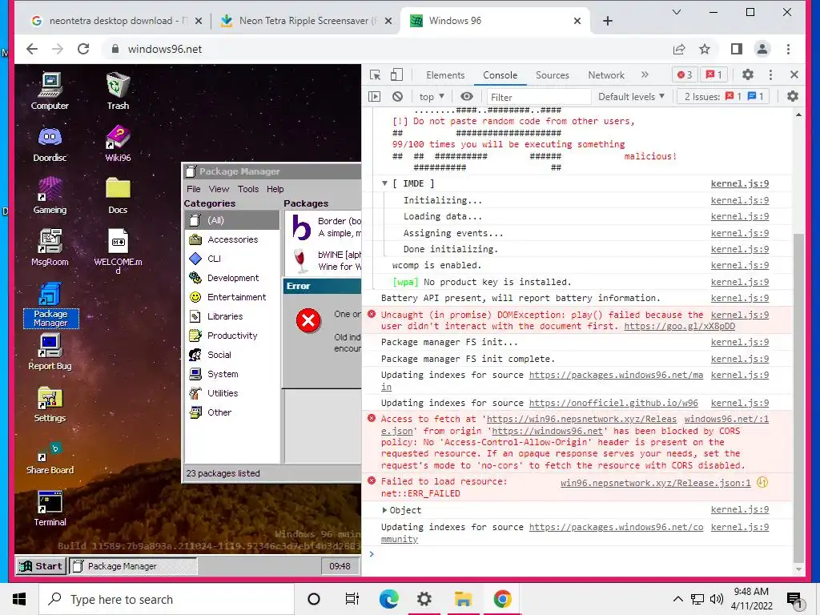Switch to Neon Tetra Ripple Screensaver tab
The image size is (820, 615).
point(307,21)
